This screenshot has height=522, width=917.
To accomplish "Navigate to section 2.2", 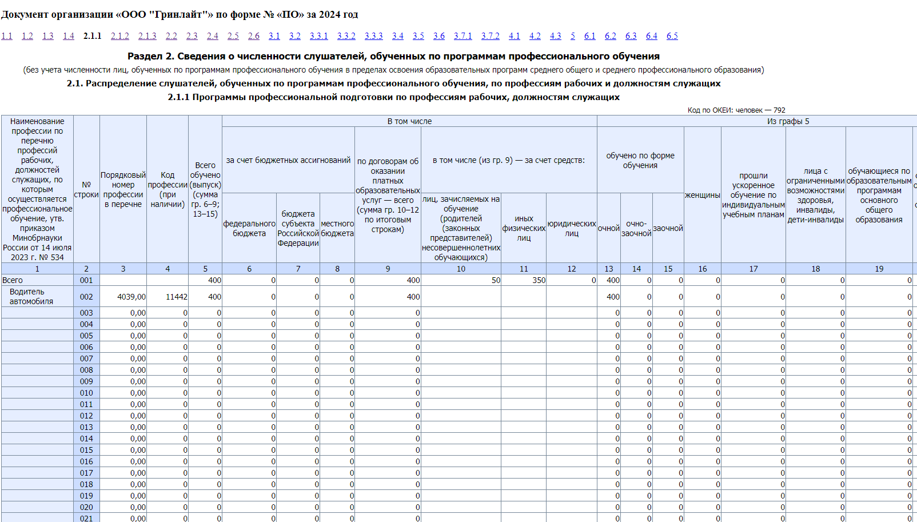I will 172,36.
